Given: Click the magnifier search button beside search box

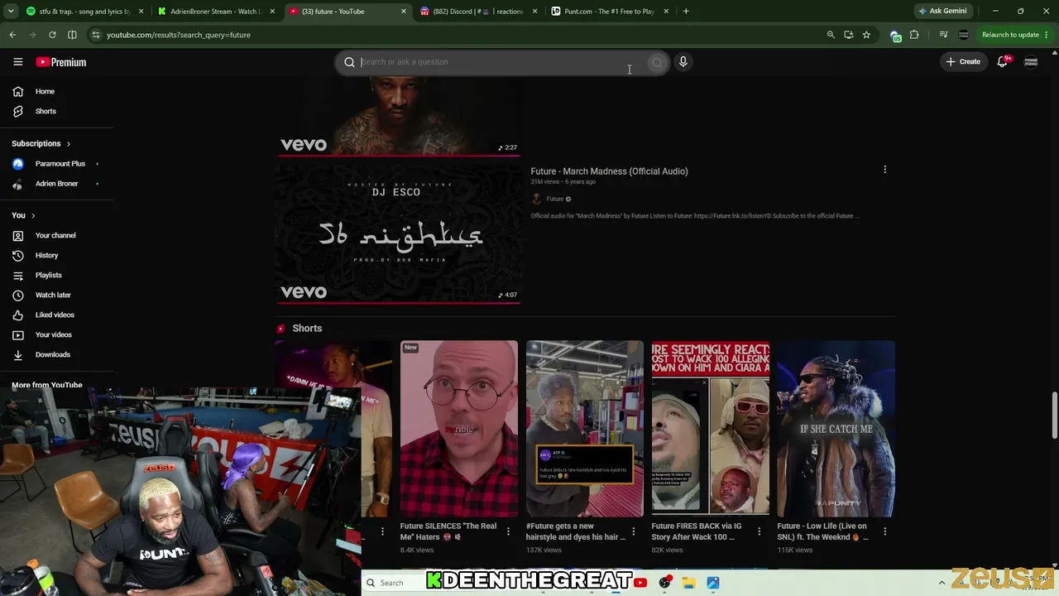Looking at the screenshot, I should [x=657, y=62].
